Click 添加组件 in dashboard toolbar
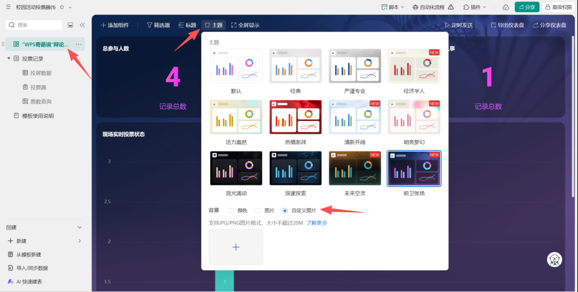 115,25
